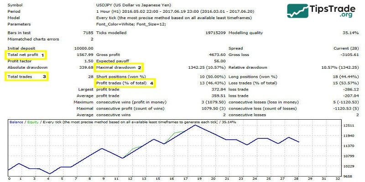This screenshot has width=365, height=182.
Task: Click the Equity legend label in the chart
Action: [x=32, y=122]
